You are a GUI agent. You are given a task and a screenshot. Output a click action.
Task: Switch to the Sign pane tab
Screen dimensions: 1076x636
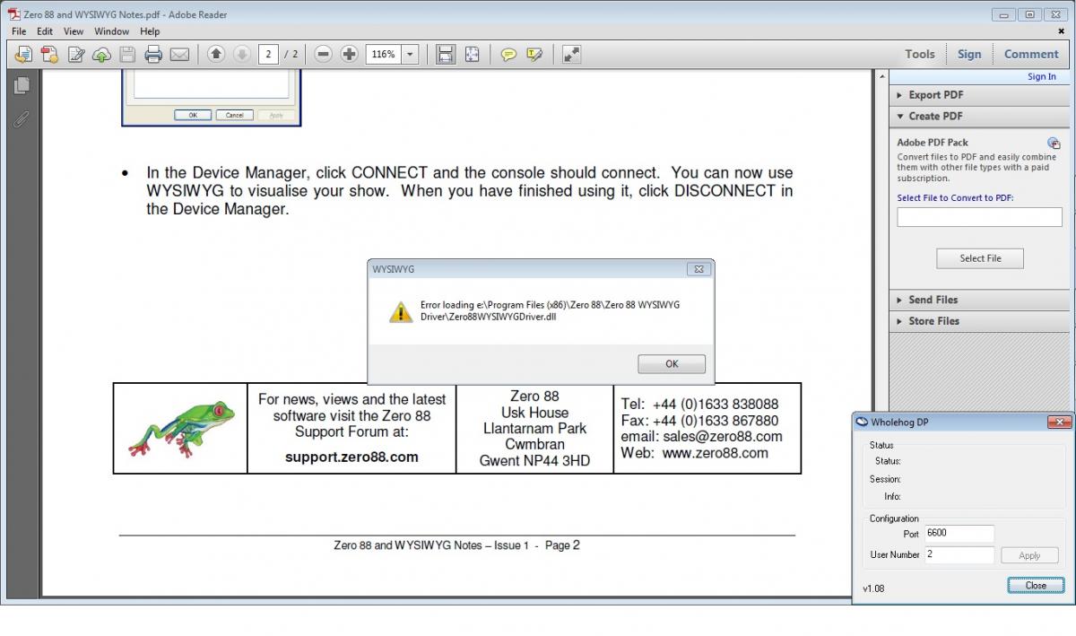969,54
